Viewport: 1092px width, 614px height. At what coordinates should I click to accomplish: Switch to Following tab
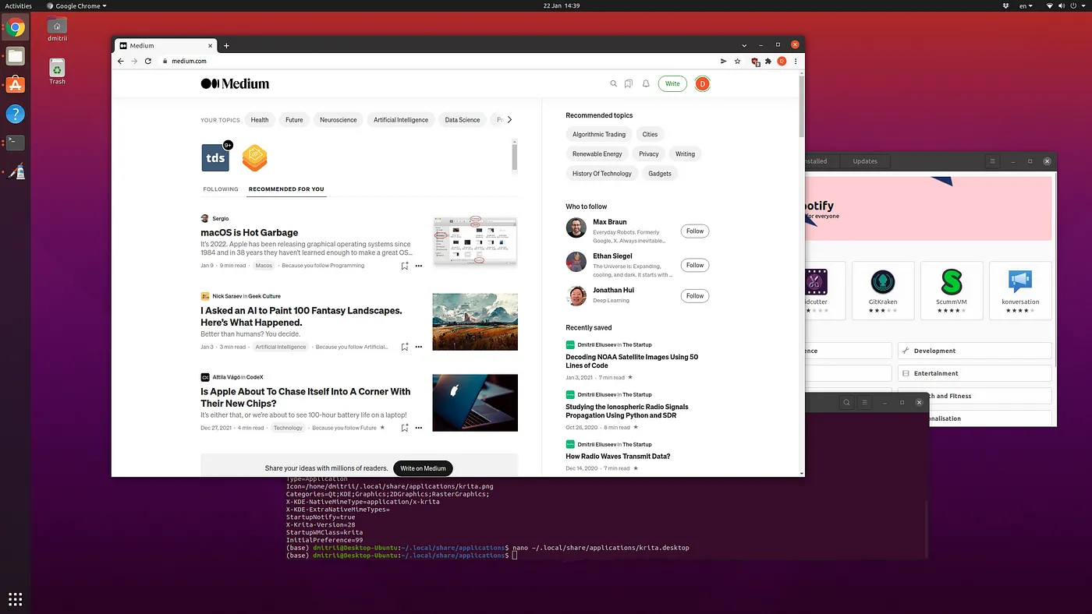(x=221, y=189)
